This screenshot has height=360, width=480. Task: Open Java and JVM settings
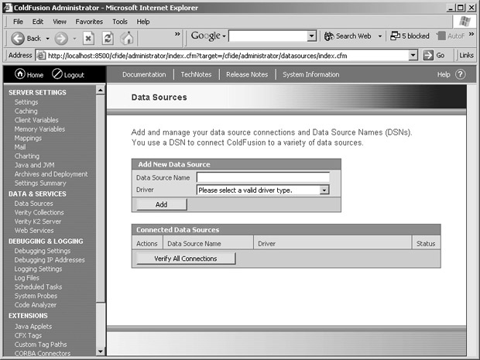coord(34,165)
